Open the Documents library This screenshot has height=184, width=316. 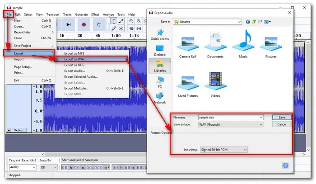tap(215, 45)
